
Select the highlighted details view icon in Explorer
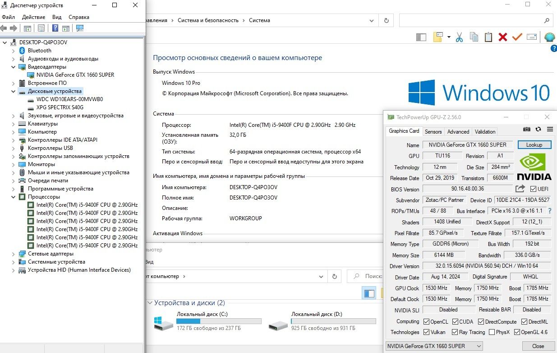pyautogui.click(x=369, y=293)
